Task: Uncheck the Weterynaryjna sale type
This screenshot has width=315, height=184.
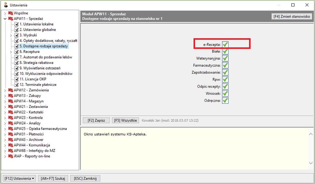Action: [225, 58]
